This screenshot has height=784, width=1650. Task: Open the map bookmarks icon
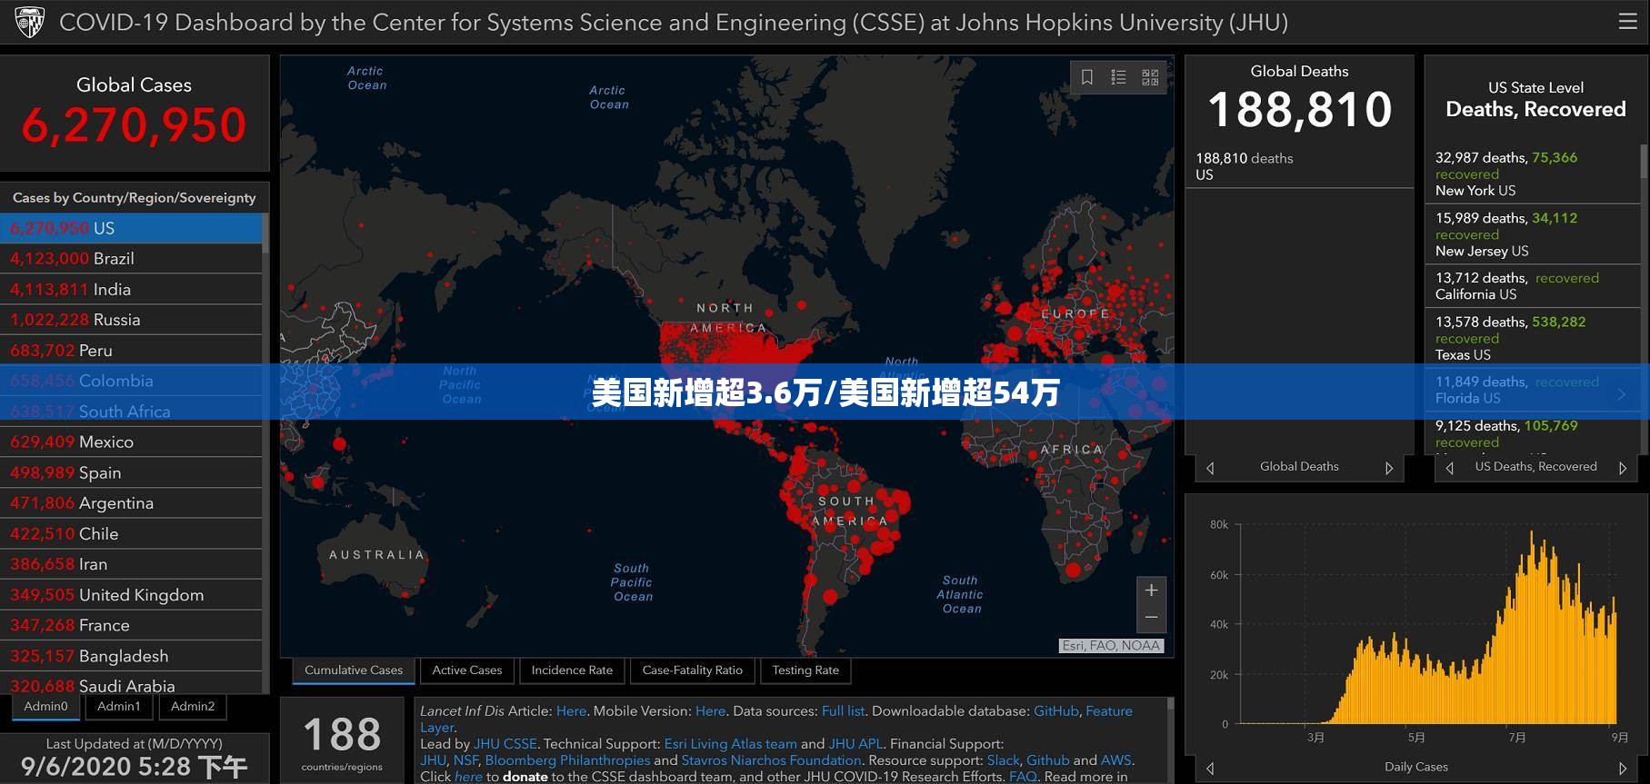tap(1087, 77)
